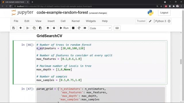184x103 pixels.
Task: Click the Python logo icon
Action: tap(150, 13)
